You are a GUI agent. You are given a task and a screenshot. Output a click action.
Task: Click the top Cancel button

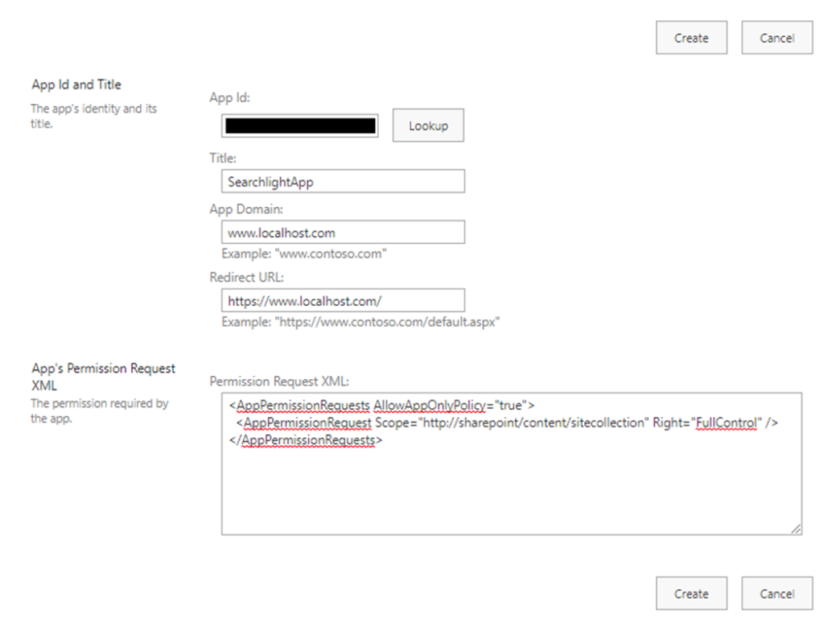(x=777, y=38)
